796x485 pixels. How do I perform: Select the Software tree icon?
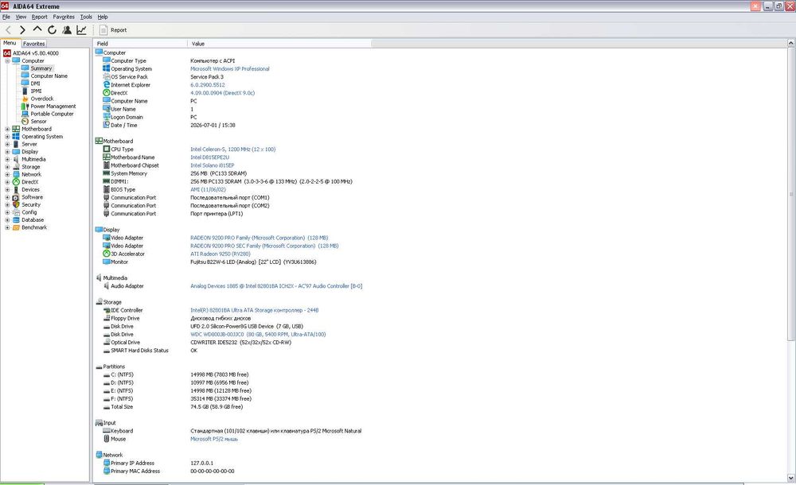click(x=16, y=197)
